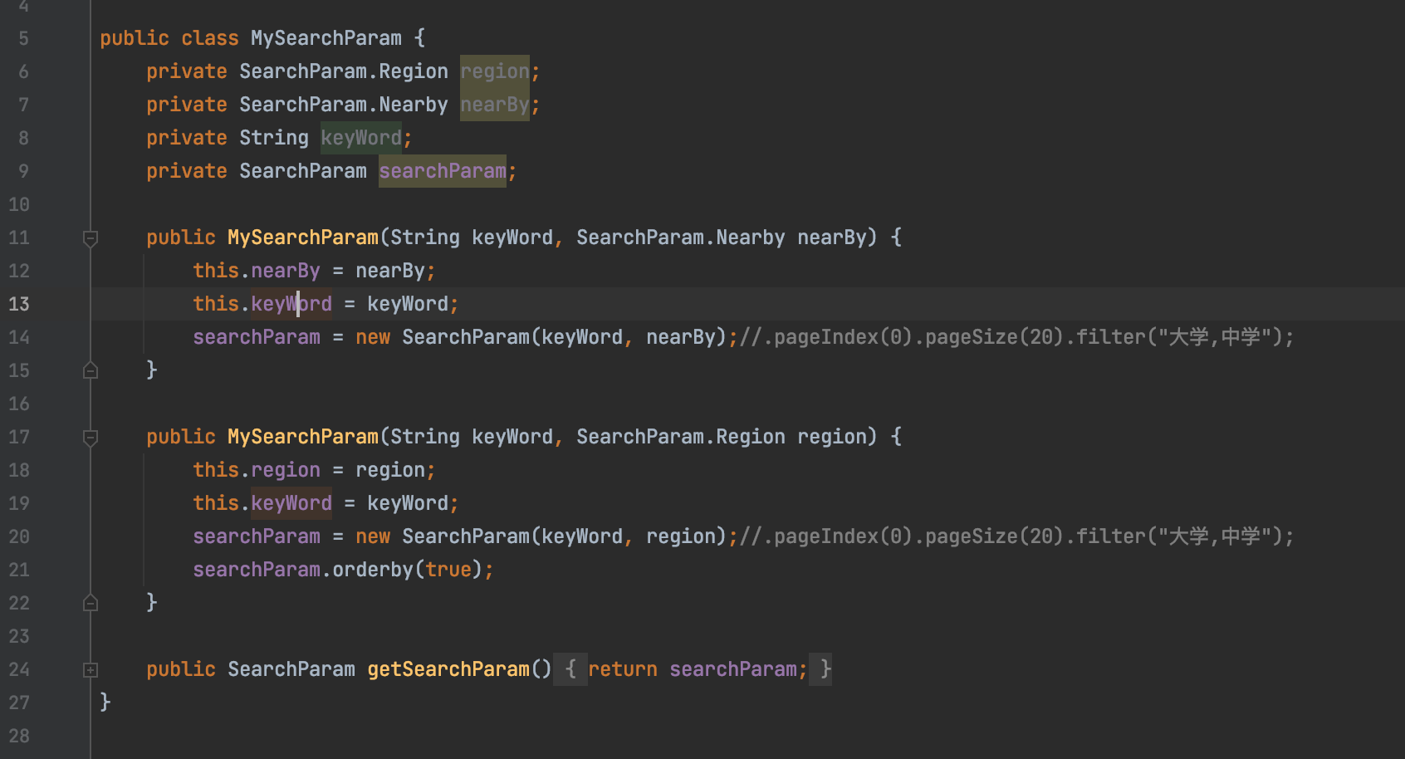Click line number 13 in the gutter
The width and height of the screenshot is (1405, 759).
coord(19,304)
